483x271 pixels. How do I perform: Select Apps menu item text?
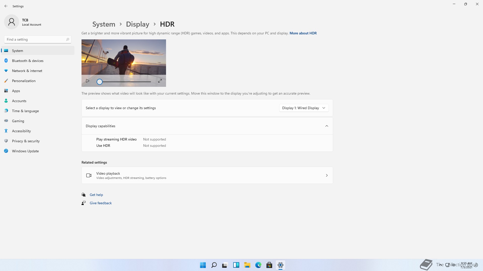(x=16, y=91)
